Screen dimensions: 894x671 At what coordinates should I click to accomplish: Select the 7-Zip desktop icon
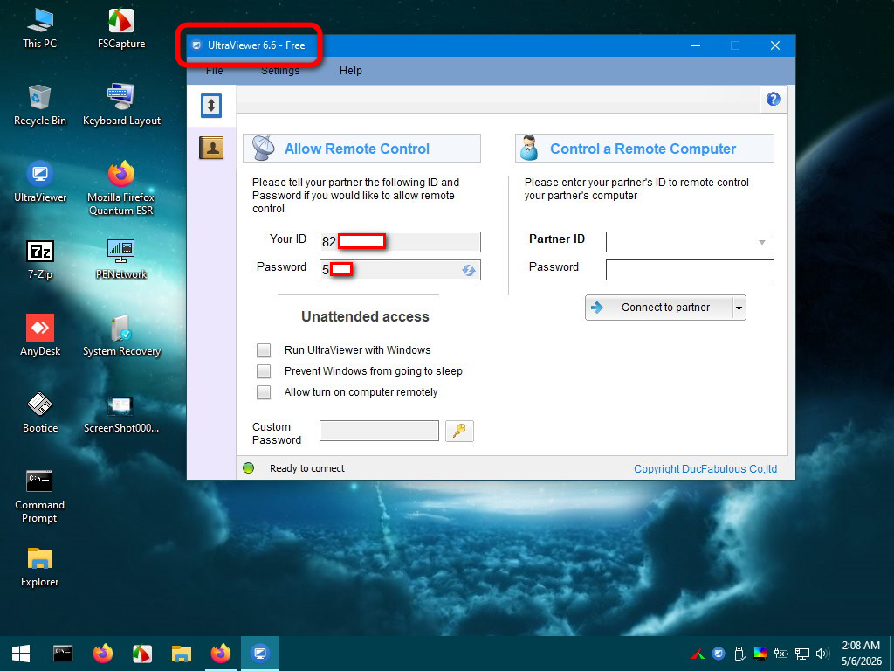[x=40, y=259]
